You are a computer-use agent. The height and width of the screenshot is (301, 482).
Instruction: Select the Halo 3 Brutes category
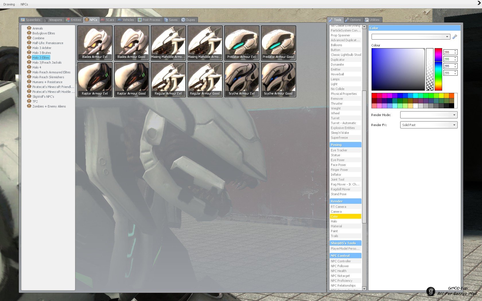pyautogui.click(x=42, y=53)
